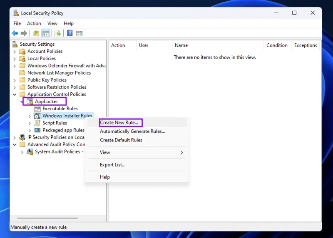Image resolution: width=333 pixels, height=238 pixels.
Task: Expand the Windows Installer Rules node
Action: [30, 116]
